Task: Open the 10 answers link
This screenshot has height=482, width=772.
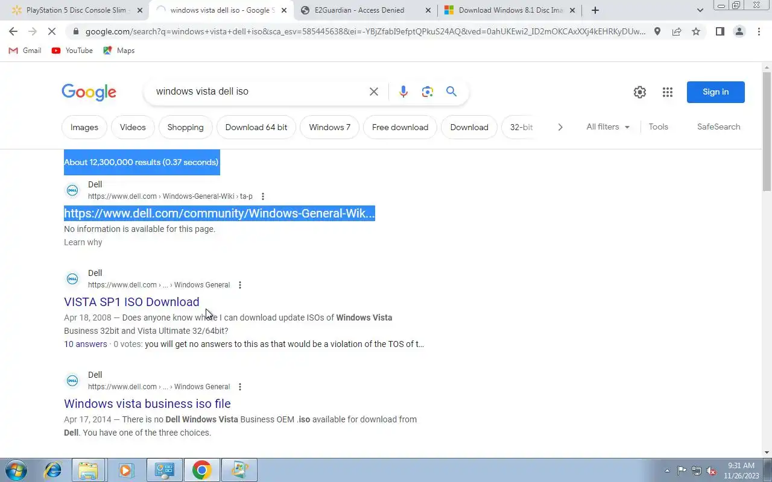Action: click(86, 344)
